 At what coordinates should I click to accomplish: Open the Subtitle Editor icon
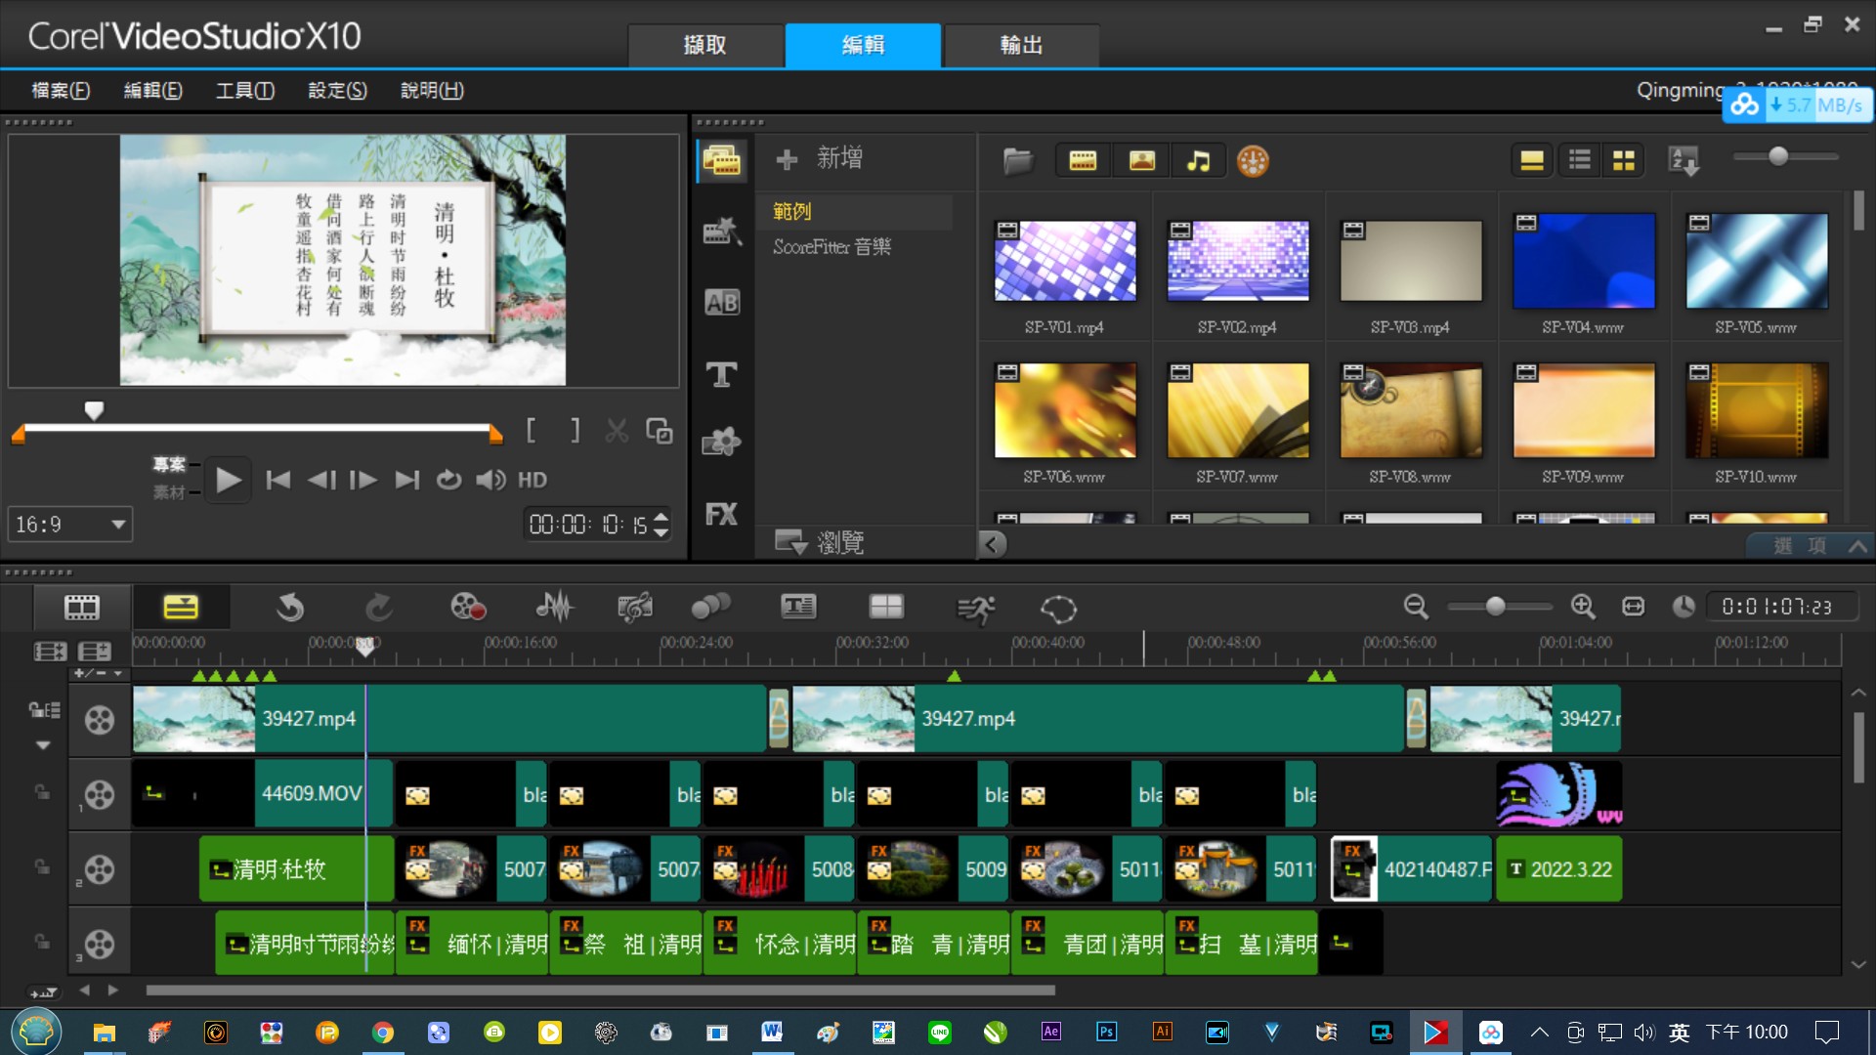click(x=798, y=608)
